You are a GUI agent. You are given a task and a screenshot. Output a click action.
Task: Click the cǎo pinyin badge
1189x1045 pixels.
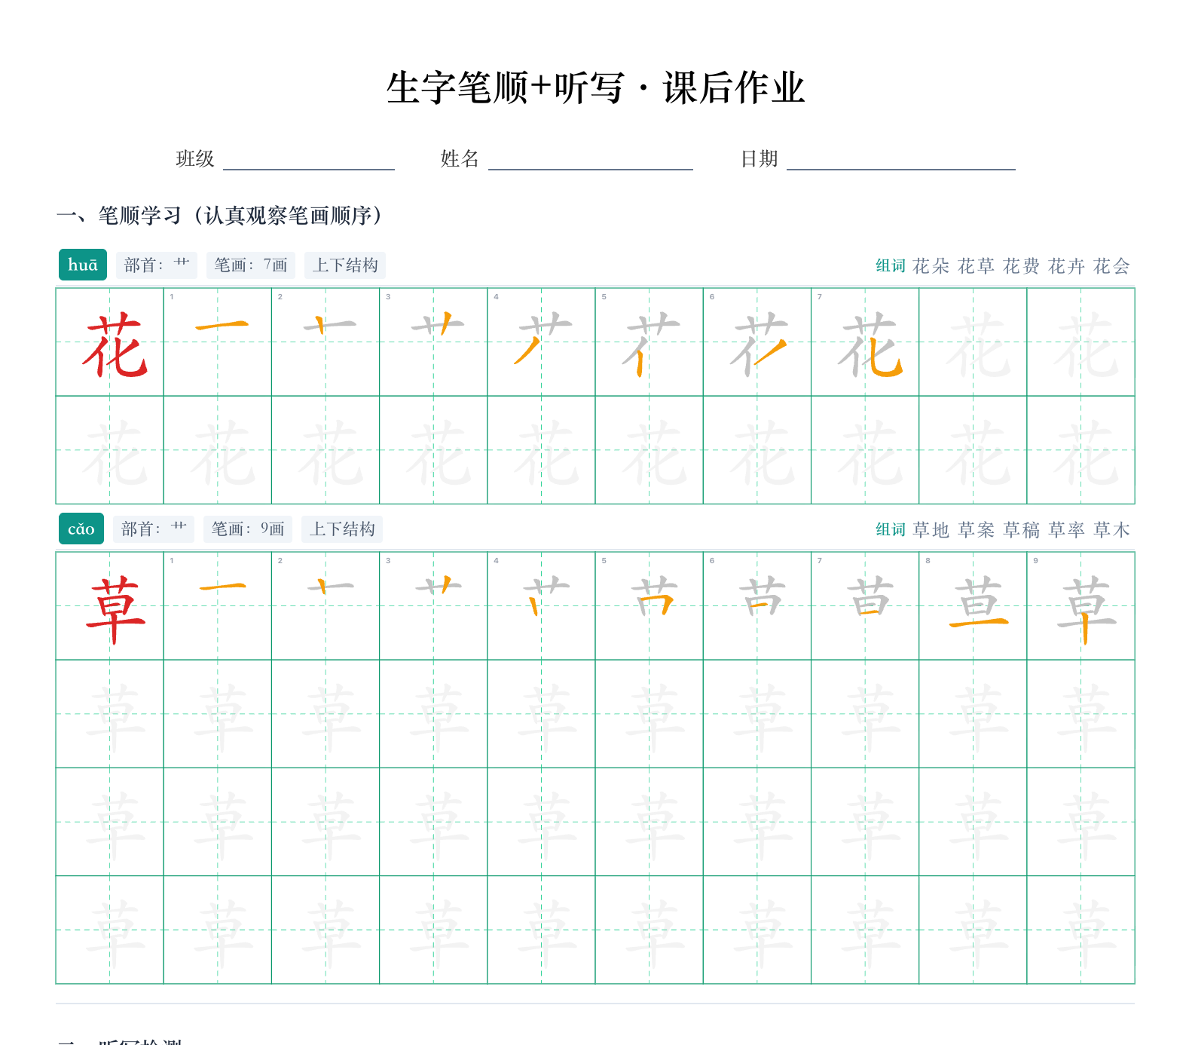(x=81, y=529)
